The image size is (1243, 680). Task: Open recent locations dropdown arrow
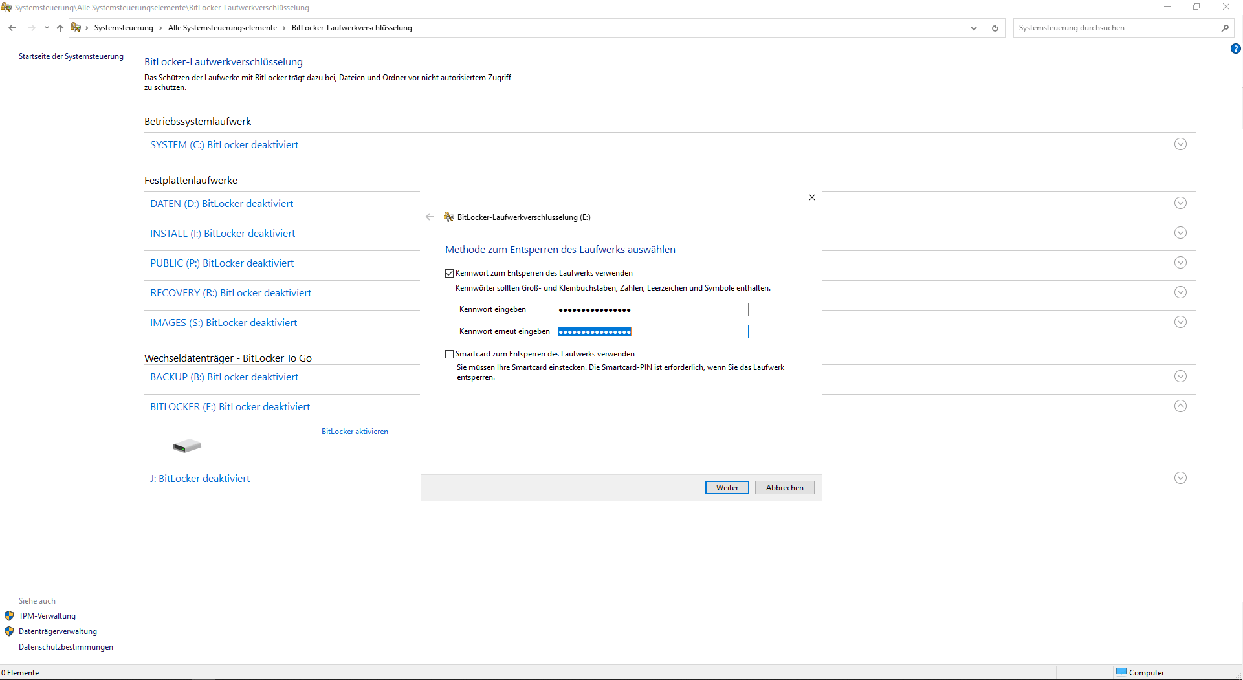coord(47,28)
